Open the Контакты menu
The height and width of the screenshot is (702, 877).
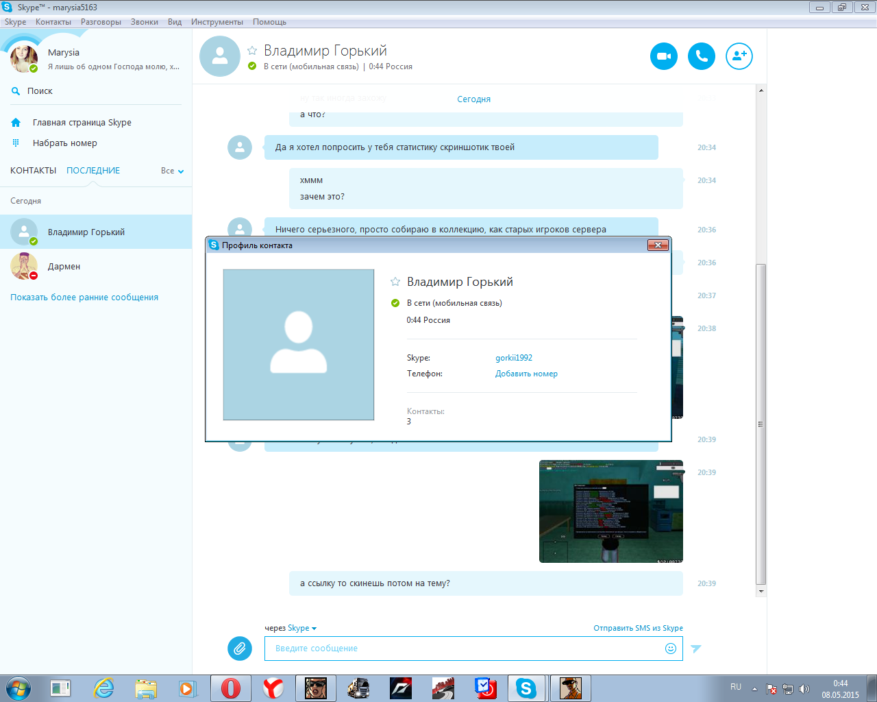pos(53,22)
